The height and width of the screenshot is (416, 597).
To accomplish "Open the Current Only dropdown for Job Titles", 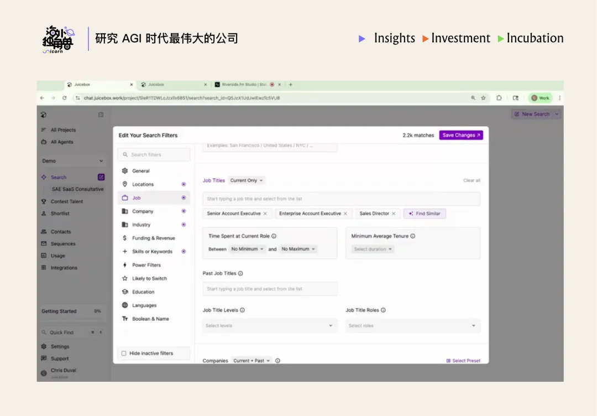I will pyautogui.click(x=247, y=180).
